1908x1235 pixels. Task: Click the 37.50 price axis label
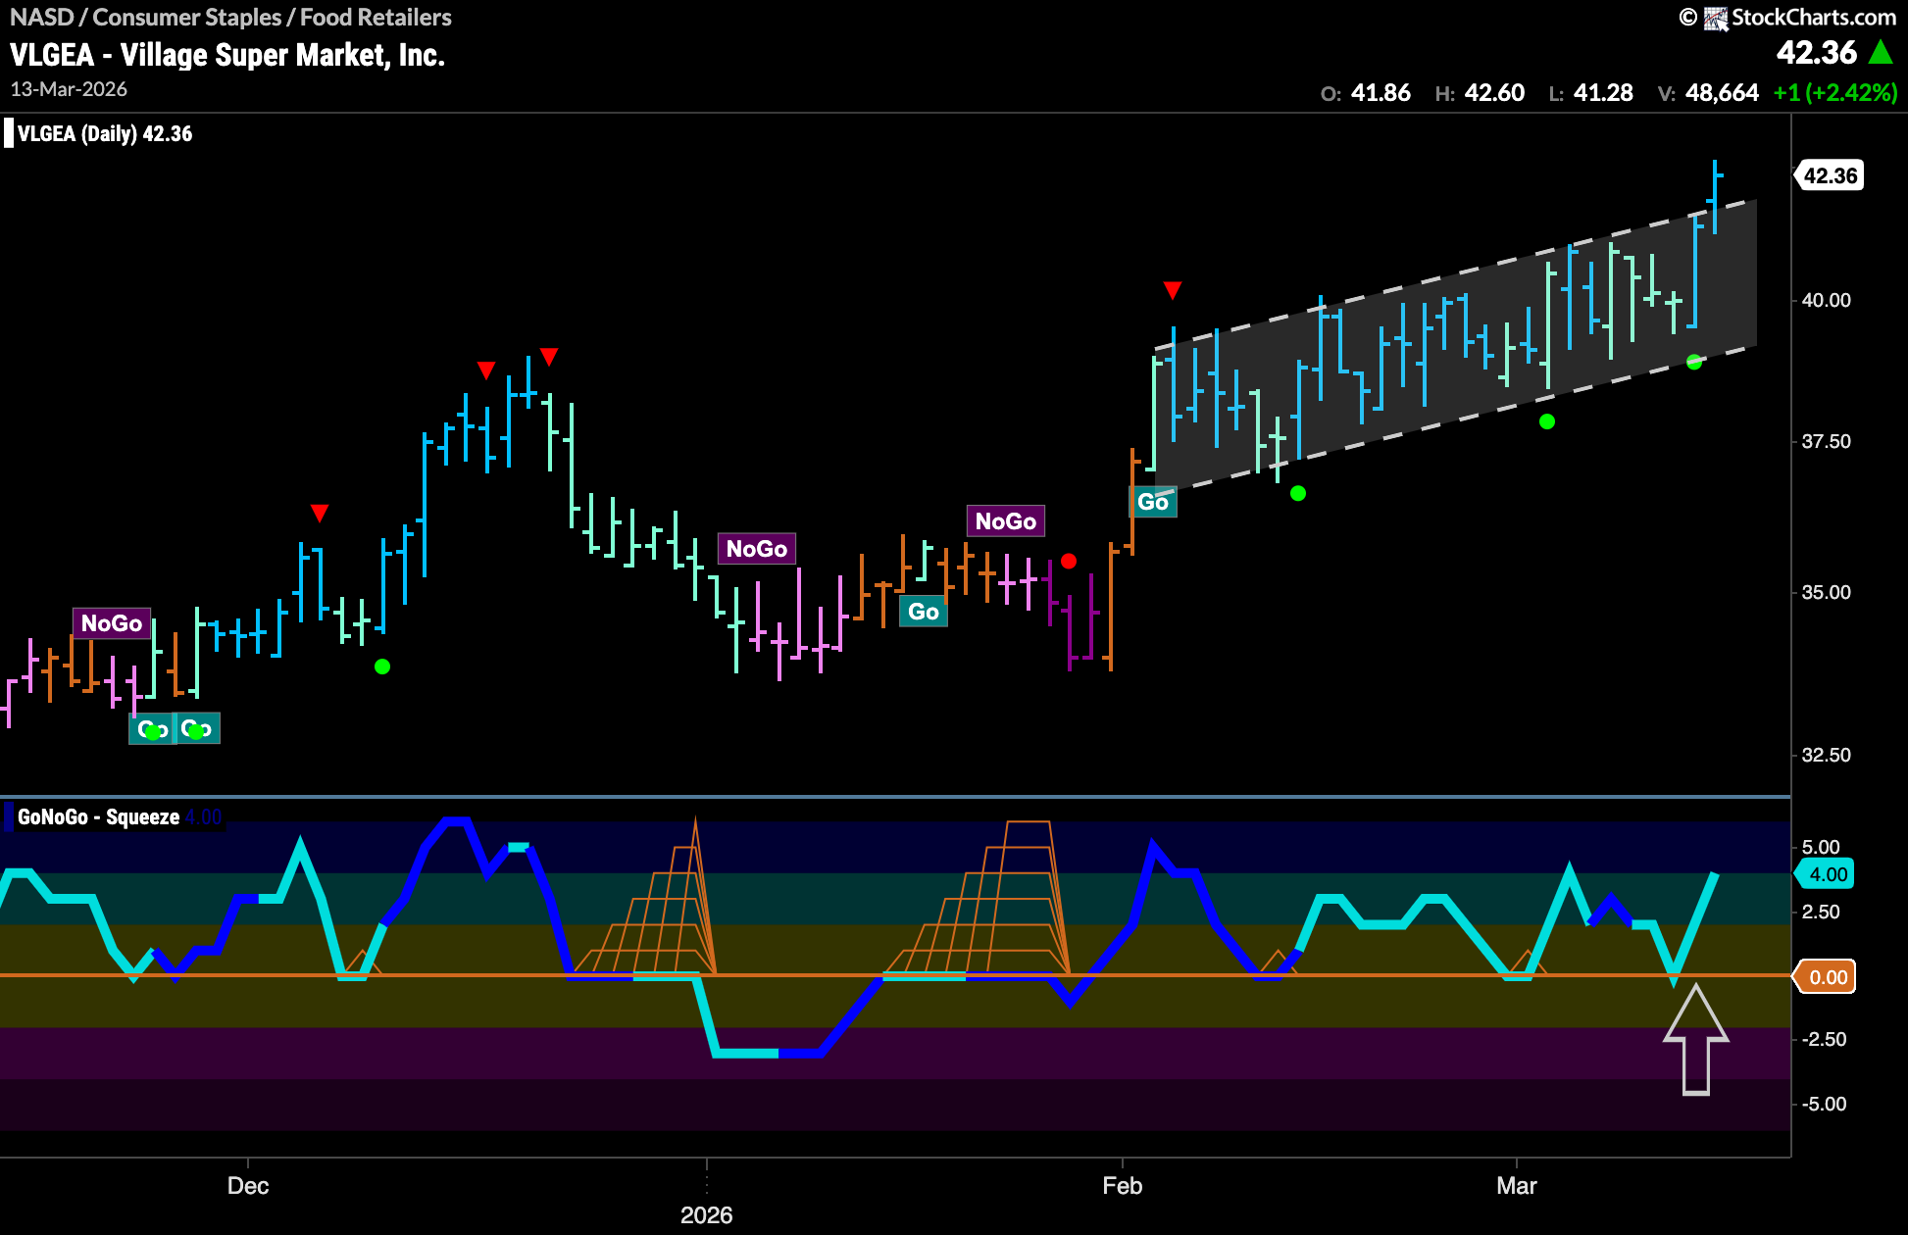pos(1827,441)
